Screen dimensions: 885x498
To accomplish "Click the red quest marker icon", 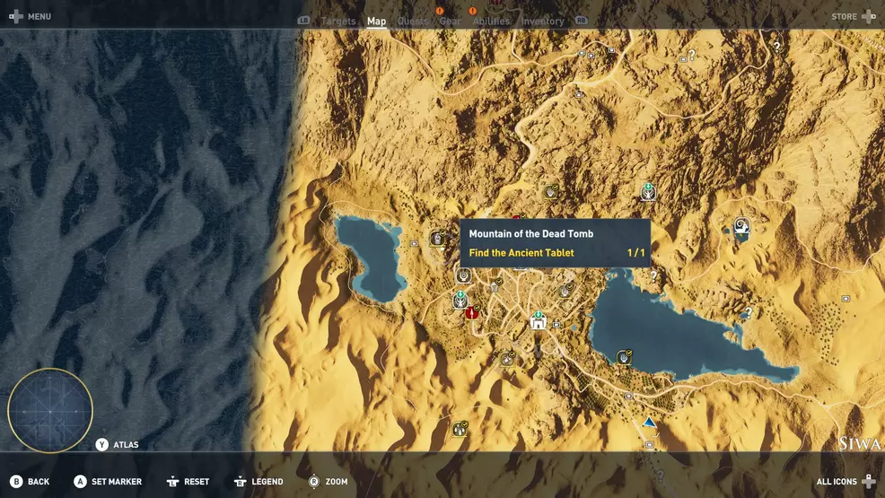I will (x=471, y=312).
